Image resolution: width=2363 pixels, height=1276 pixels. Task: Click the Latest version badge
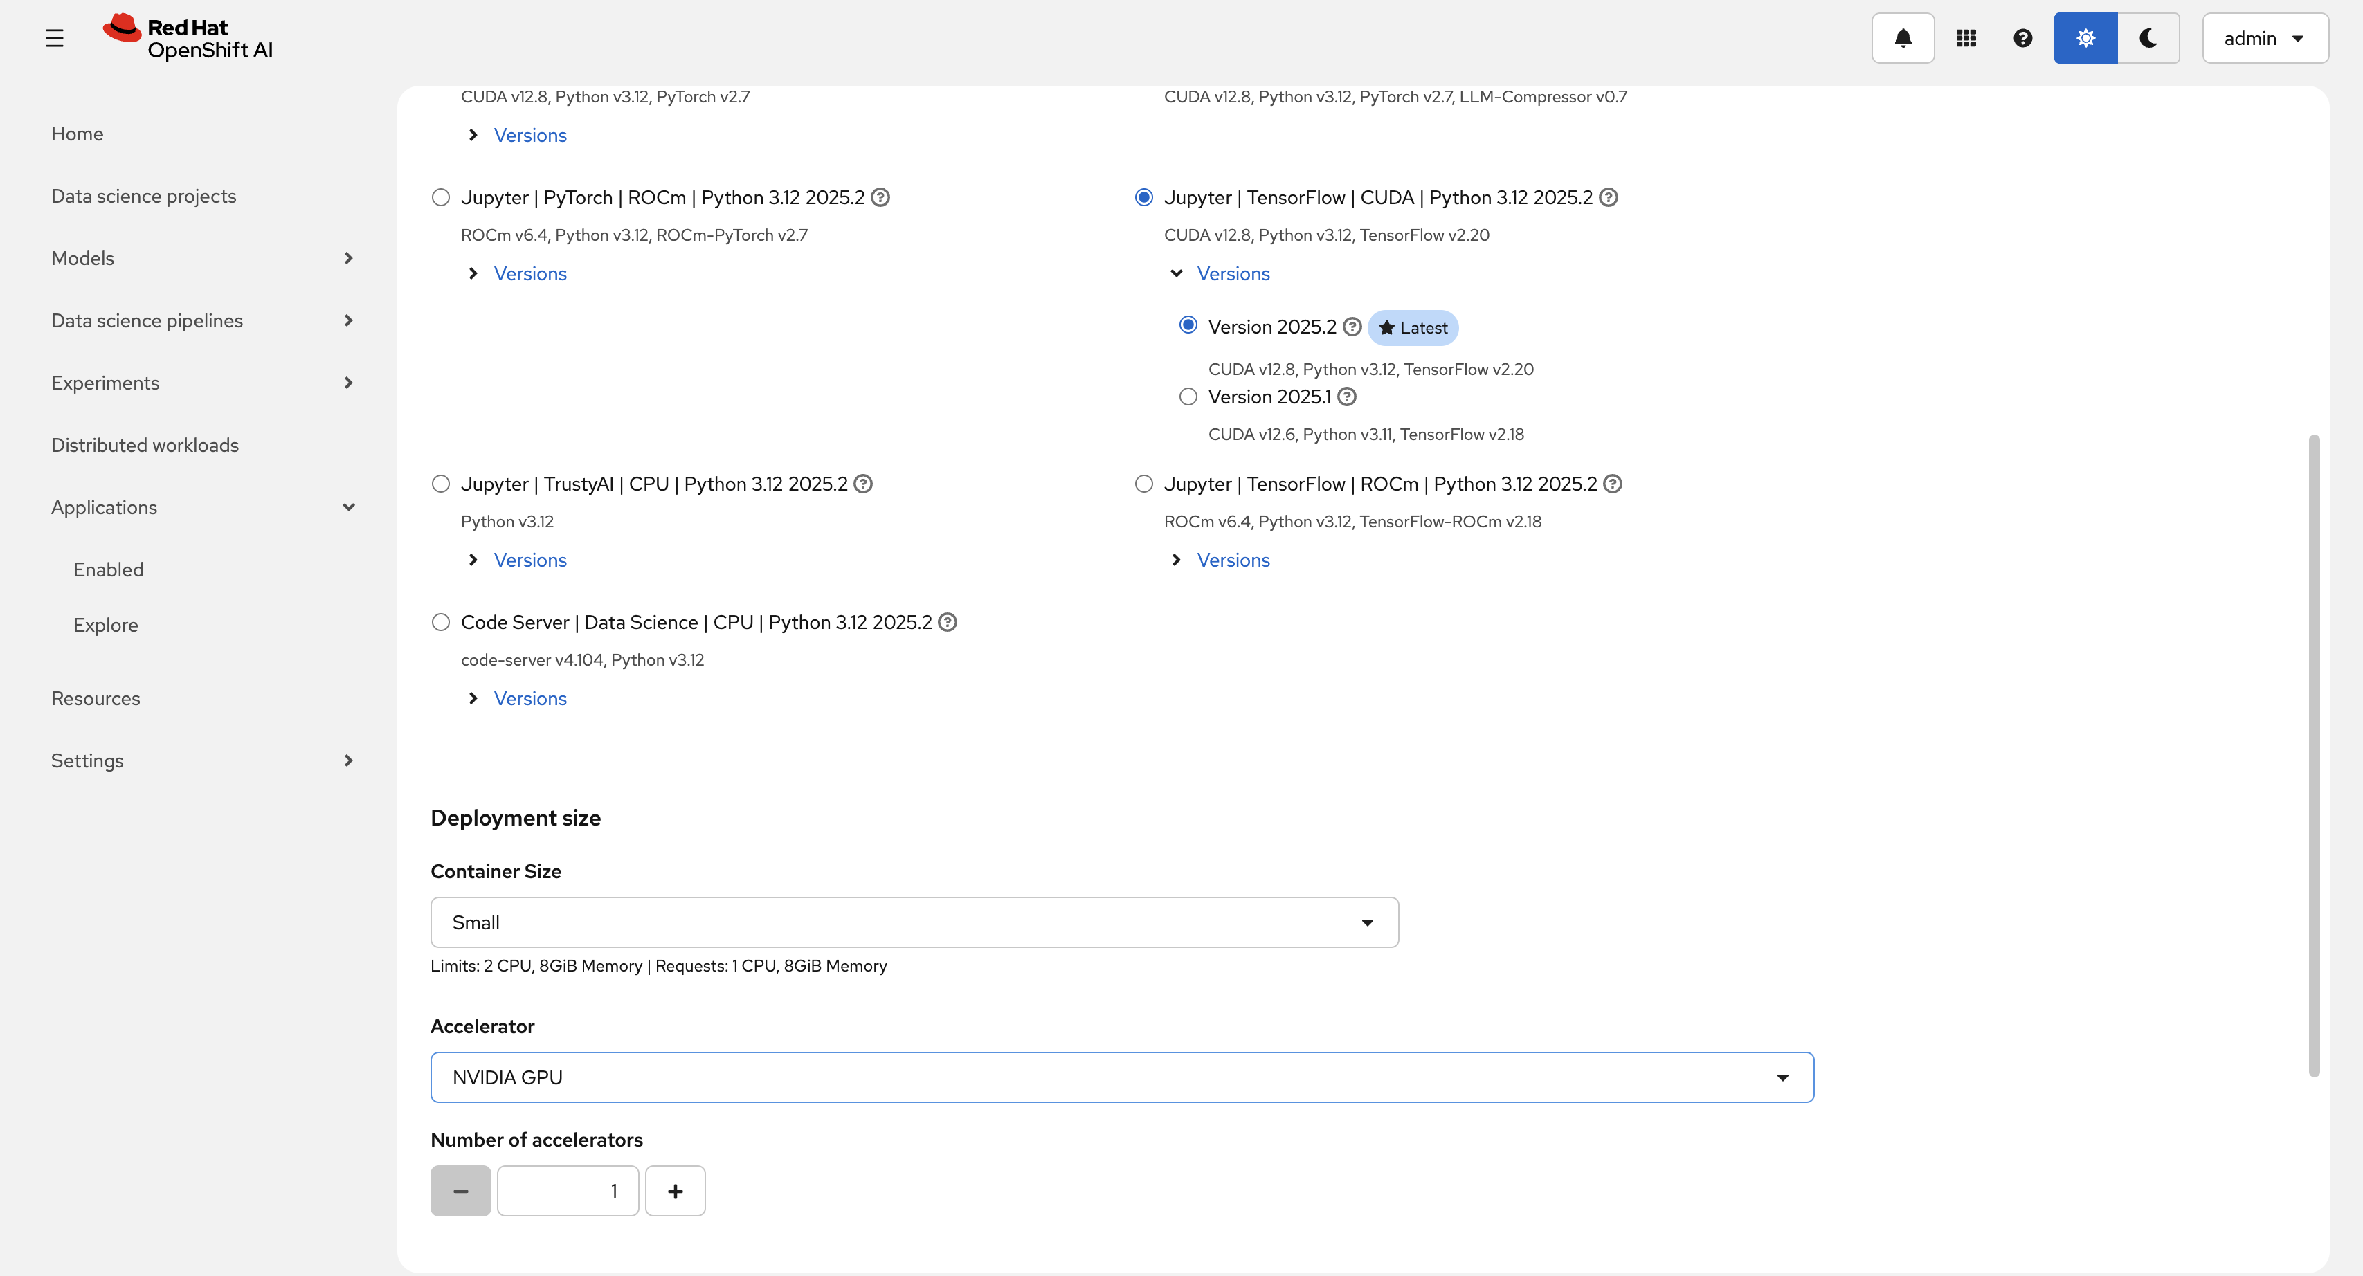(x=1413, y=329)
